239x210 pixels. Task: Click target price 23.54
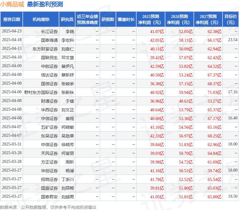233,40
